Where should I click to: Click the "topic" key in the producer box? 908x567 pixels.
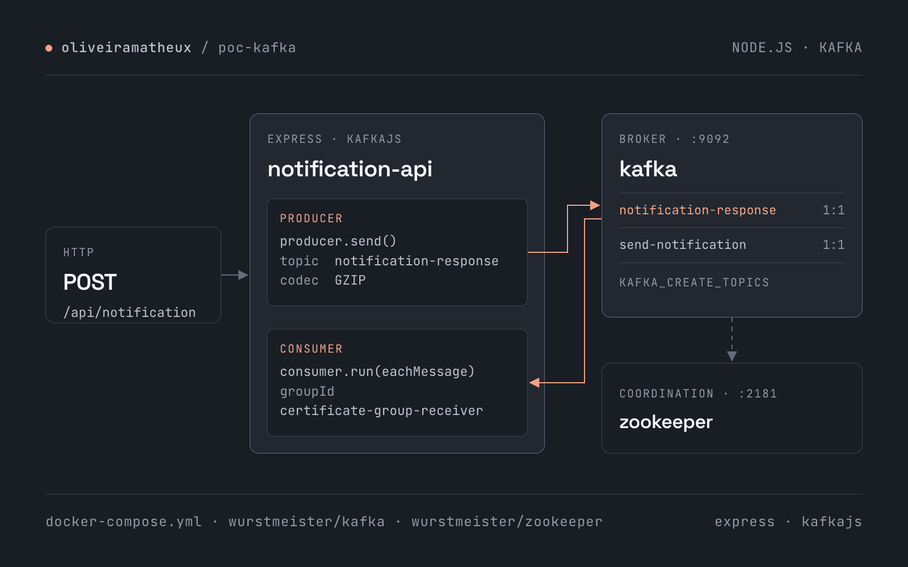point(299,261)
